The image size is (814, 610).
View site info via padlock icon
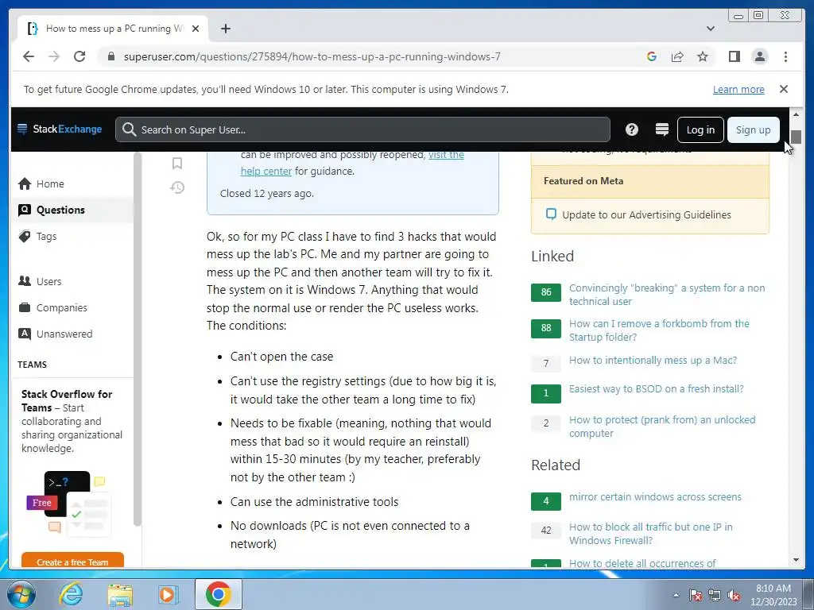tap(110, 56)
